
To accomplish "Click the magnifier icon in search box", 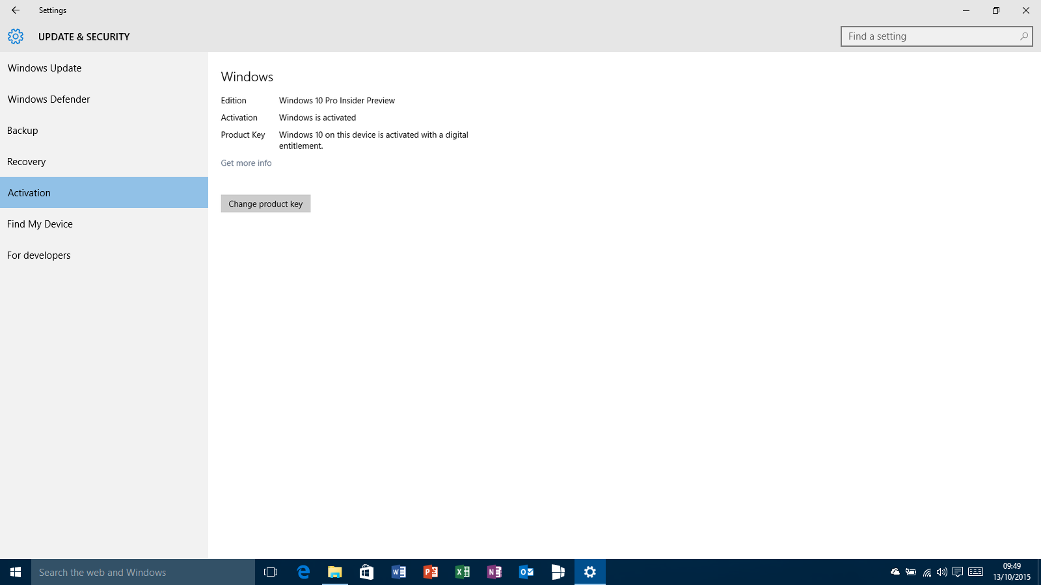I will [x=1024, y=36].
